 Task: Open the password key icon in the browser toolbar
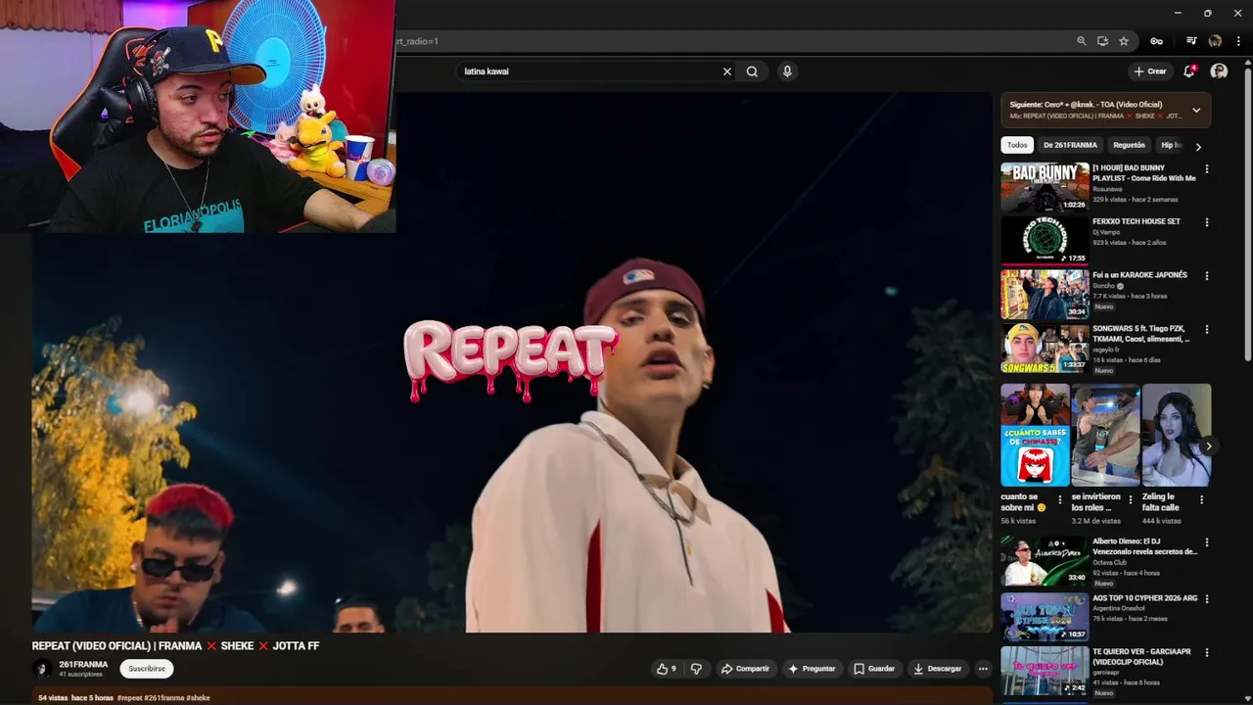1156,41
